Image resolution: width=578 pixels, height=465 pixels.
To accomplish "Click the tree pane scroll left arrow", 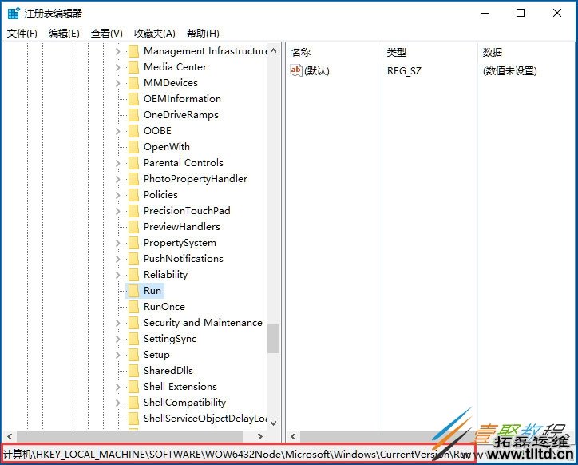I will coord(10,436).
